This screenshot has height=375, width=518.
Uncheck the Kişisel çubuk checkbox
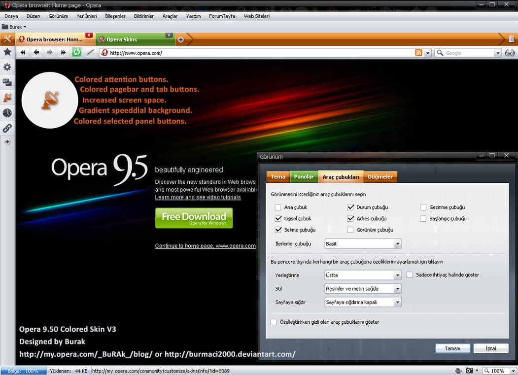(278, 218)
